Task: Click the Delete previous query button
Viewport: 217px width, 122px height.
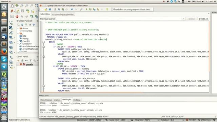Action: pos(192,19)
